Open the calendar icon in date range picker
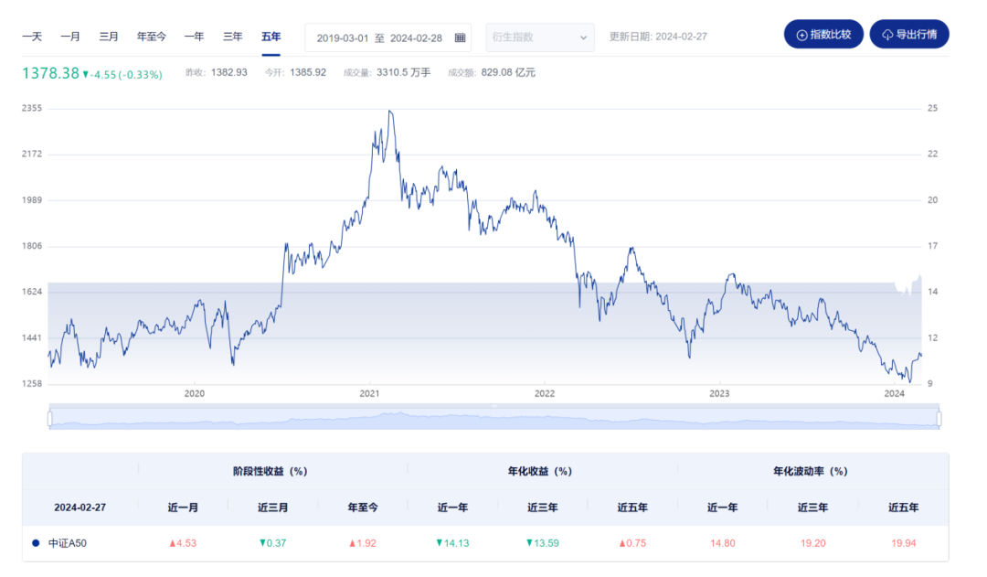987x577 pixels. pos(460,37)
